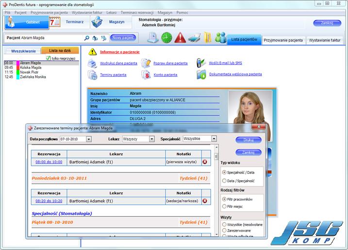Open the 'Wydrukuj dane pacjenta' link
Viewport: 348px width, 250px height.
118,63
